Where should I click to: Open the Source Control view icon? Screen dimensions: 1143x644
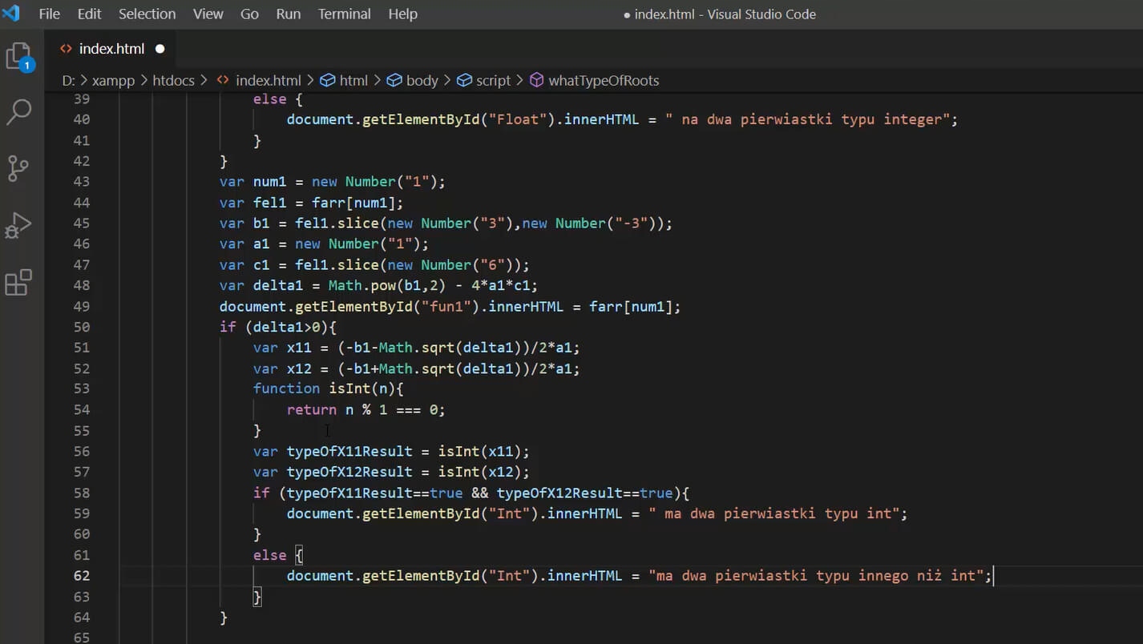(x=19, y=168)
